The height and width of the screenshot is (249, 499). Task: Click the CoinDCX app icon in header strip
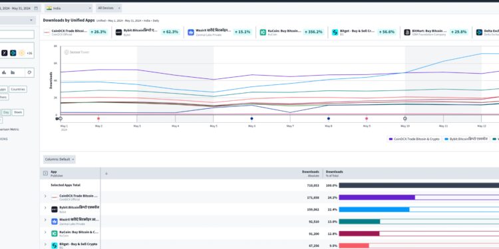pos(47,32)
